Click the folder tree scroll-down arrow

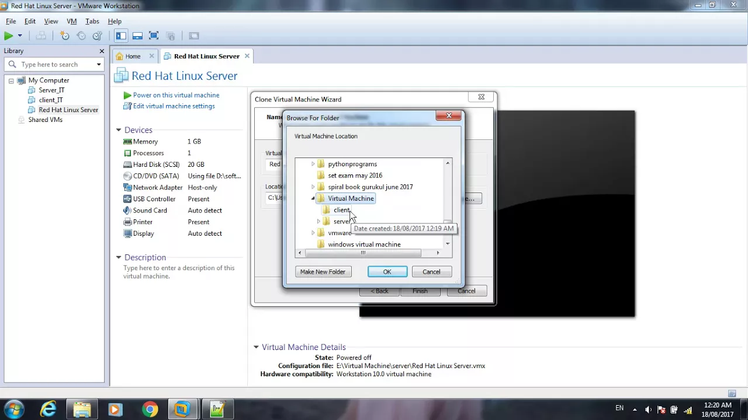[x=448, y=244]
